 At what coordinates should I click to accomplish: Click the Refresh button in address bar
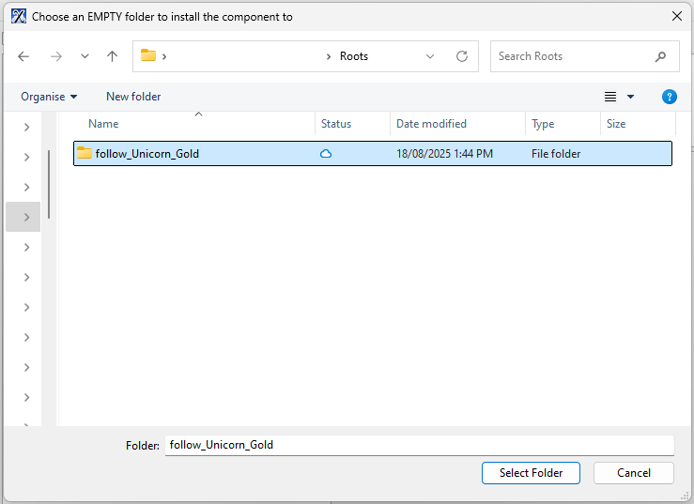tap(461, 56)
